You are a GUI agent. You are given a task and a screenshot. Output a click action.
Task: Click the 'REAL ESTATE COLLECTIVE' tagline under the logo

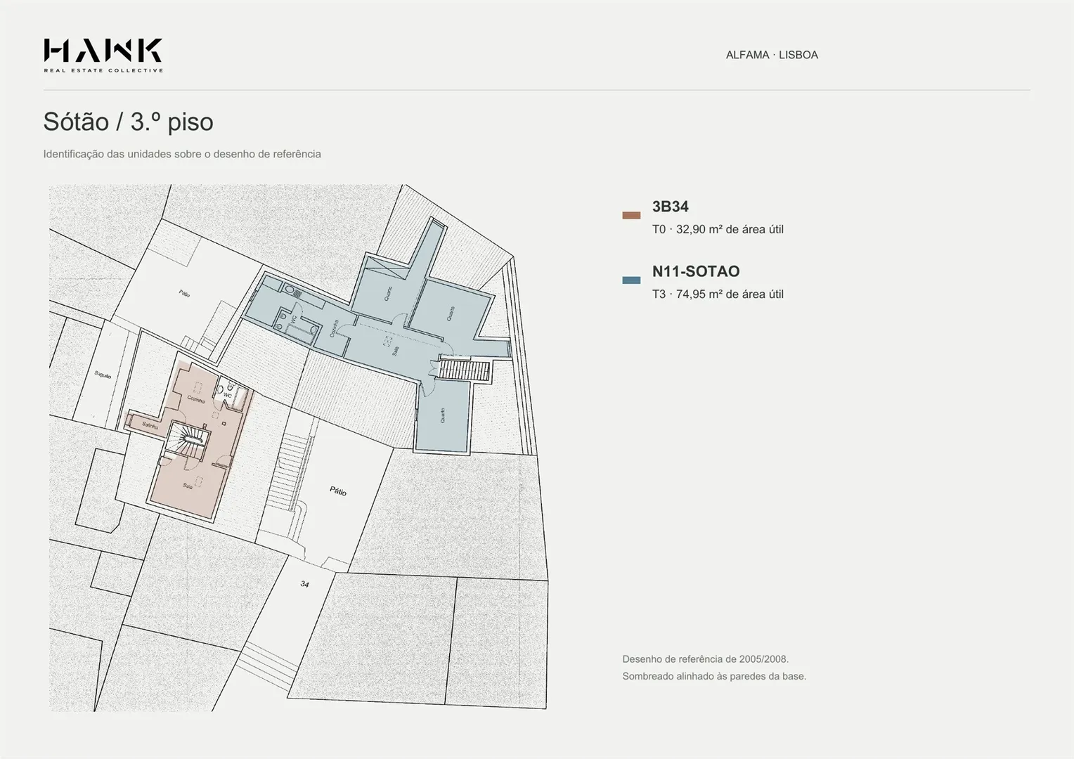(103, 70)
